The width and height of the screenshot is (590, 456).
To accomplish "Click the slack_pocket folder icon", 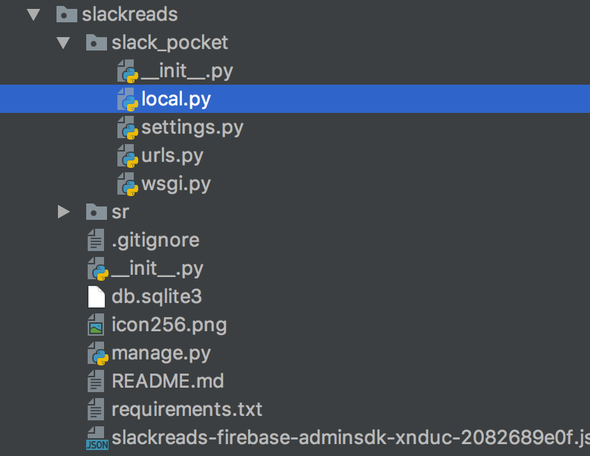I will click(97, 42).
